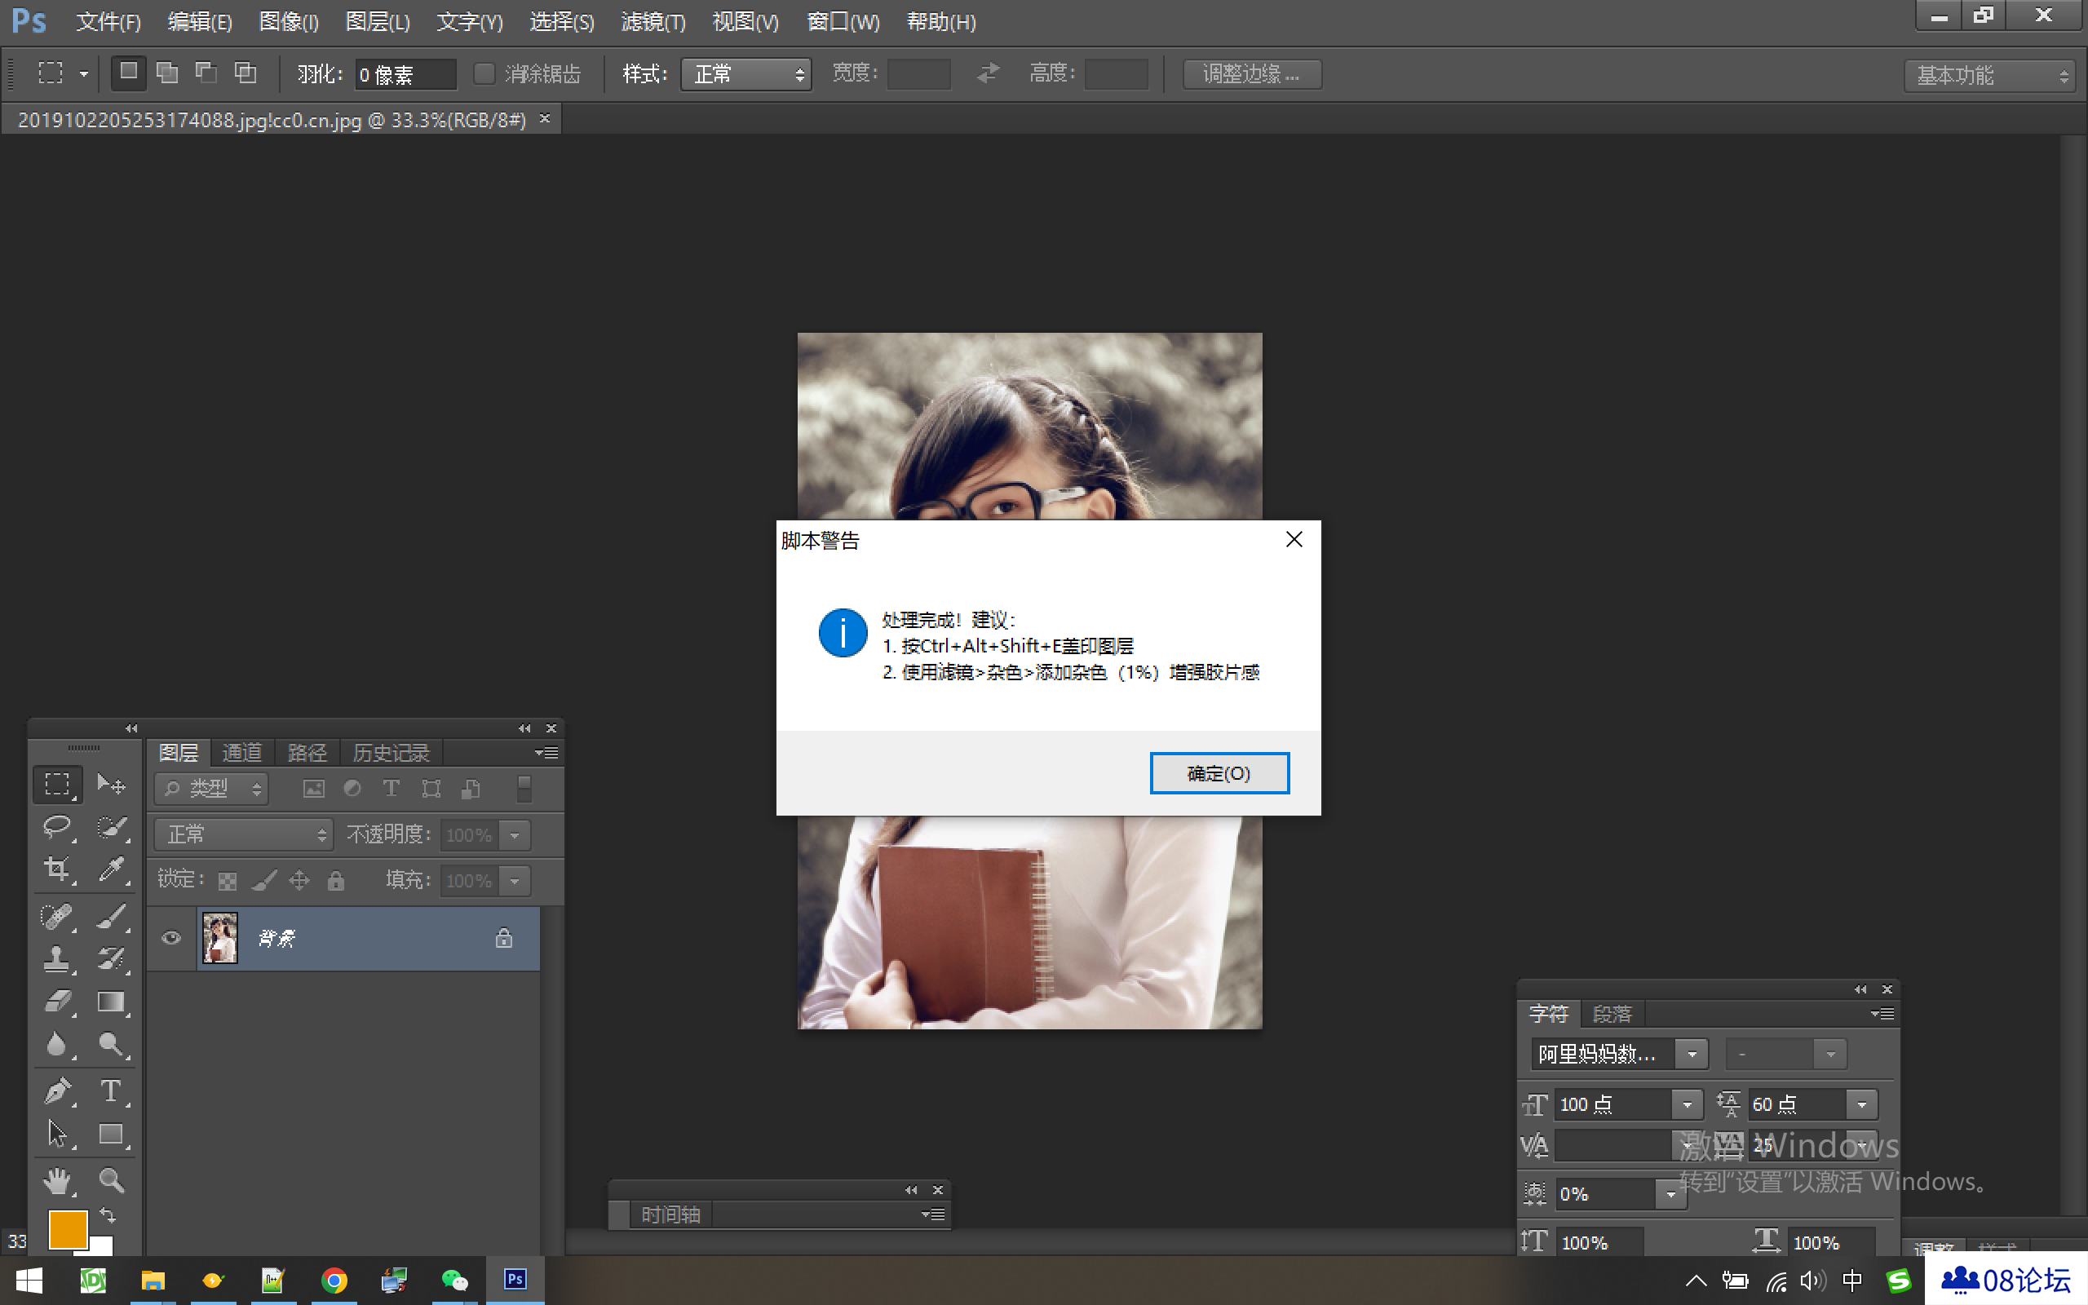Image resolution: width=2088 pixels, height=1305 pixels.
Task: Open Chrome from the Windows taskbar
Action: pos(334,1280)
